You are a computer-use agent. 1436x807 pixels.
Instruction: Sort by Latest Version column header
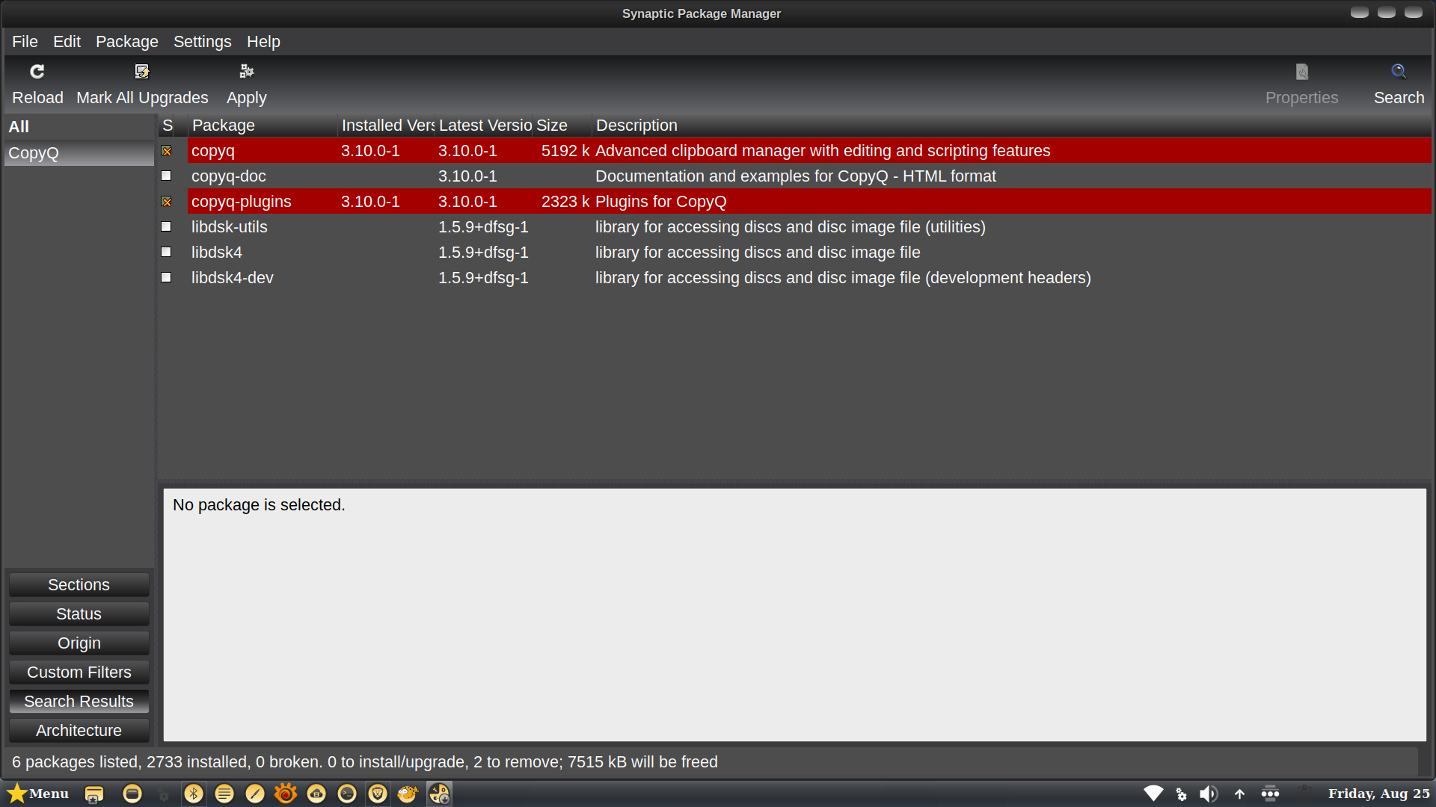pos(484,126)
